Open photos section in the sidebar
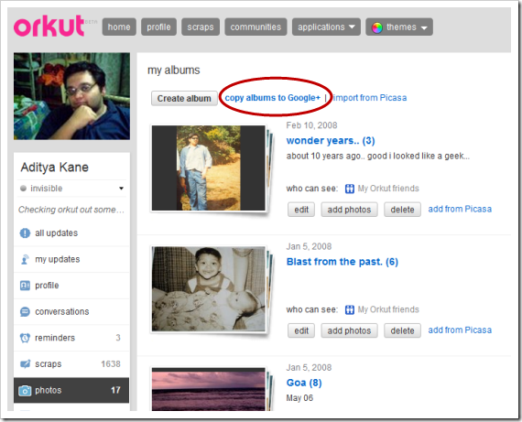This screenshot has width=522, height=422. (x=71, y=390)
